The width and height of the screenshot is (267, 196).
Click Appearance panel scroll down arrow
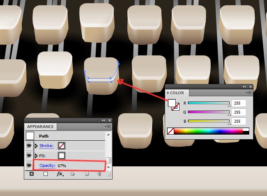coord(108,168)
